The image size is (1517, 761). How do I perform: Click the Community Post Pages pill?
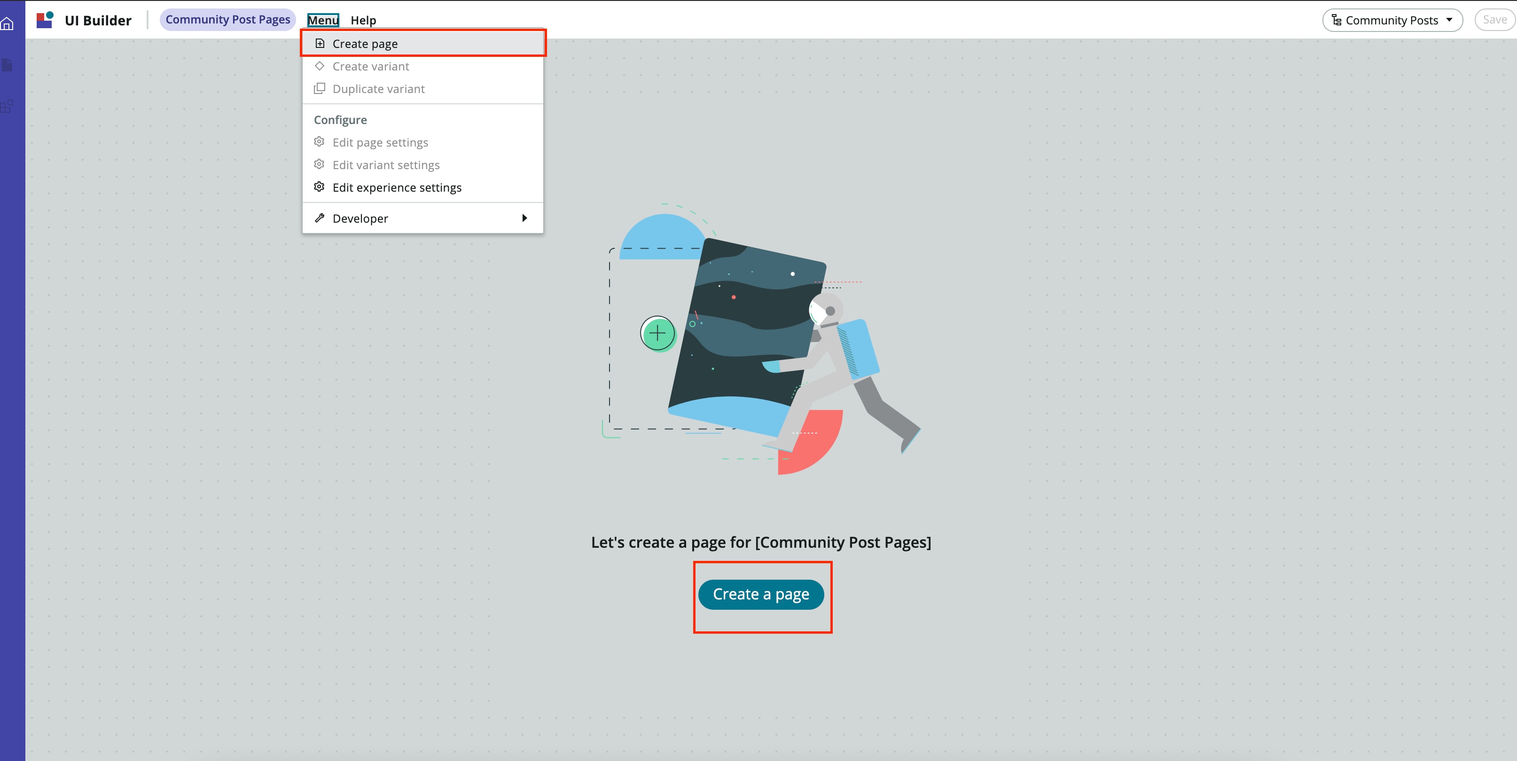[228, 19]
